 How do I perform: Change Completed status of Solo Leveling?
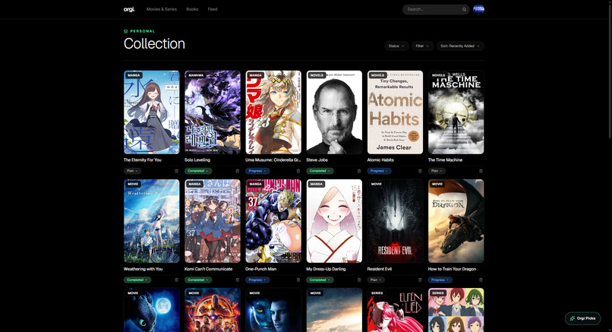(x=198, y=171)
